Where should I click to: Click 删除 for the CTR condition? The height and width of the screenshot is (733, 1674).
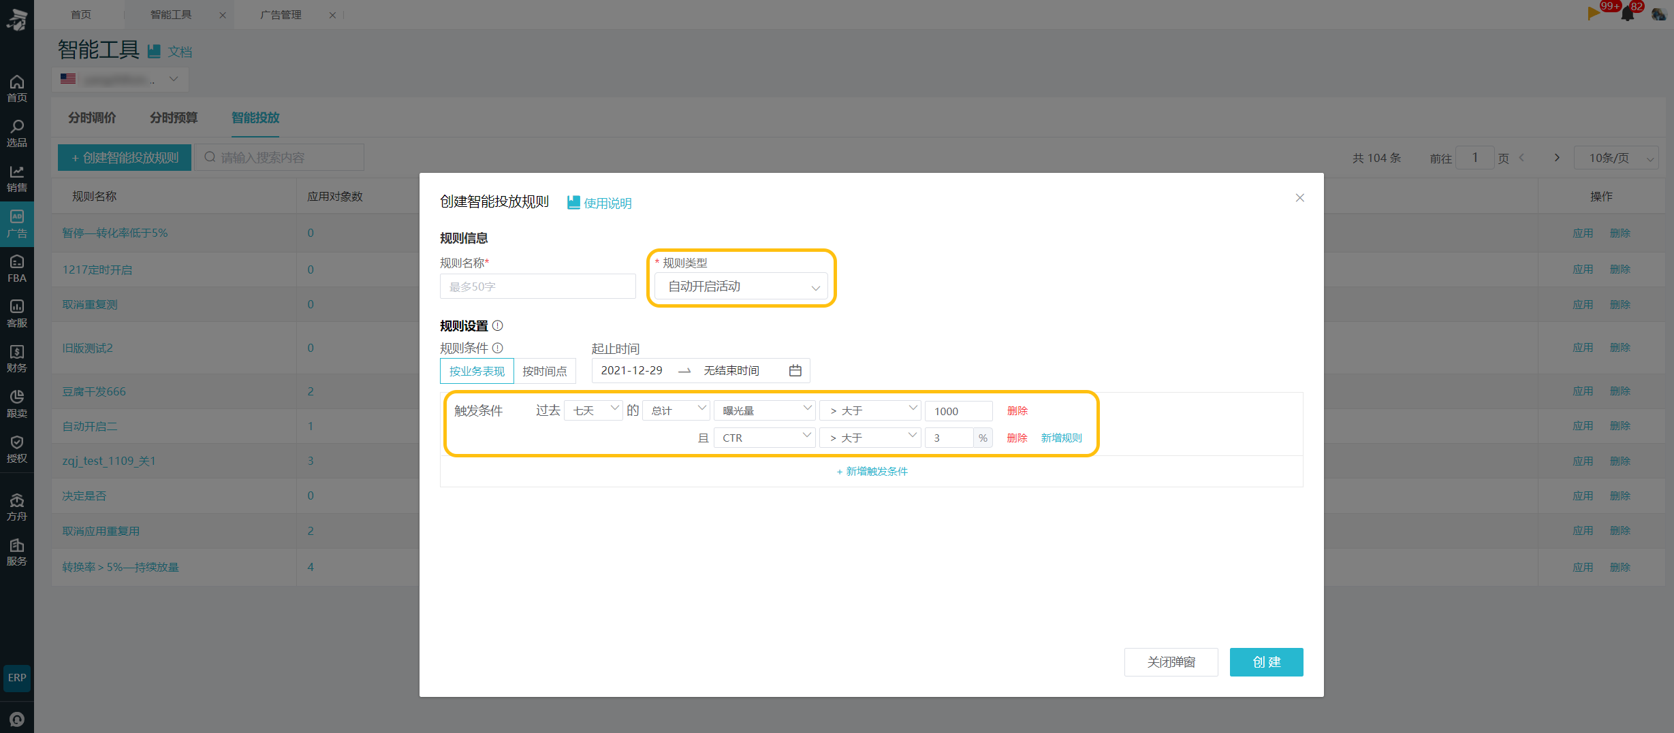(x=1017, y=438)
